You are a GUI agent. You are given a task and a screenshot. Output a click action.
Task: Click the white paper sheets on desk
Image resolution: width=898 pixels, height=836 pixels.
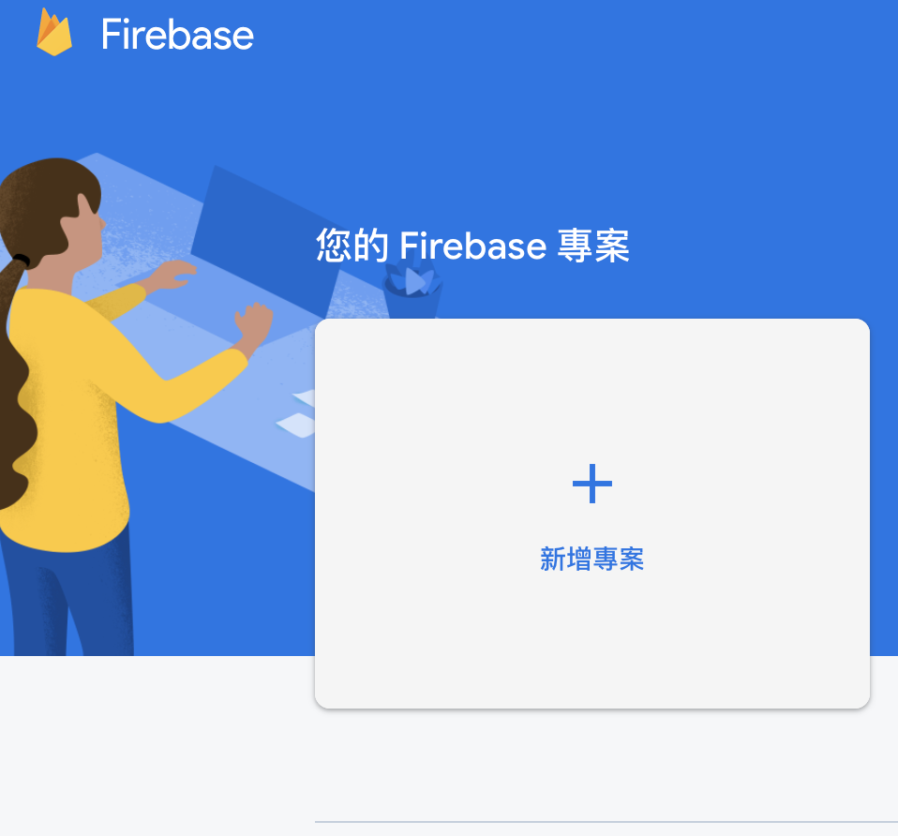pos(298,413)
